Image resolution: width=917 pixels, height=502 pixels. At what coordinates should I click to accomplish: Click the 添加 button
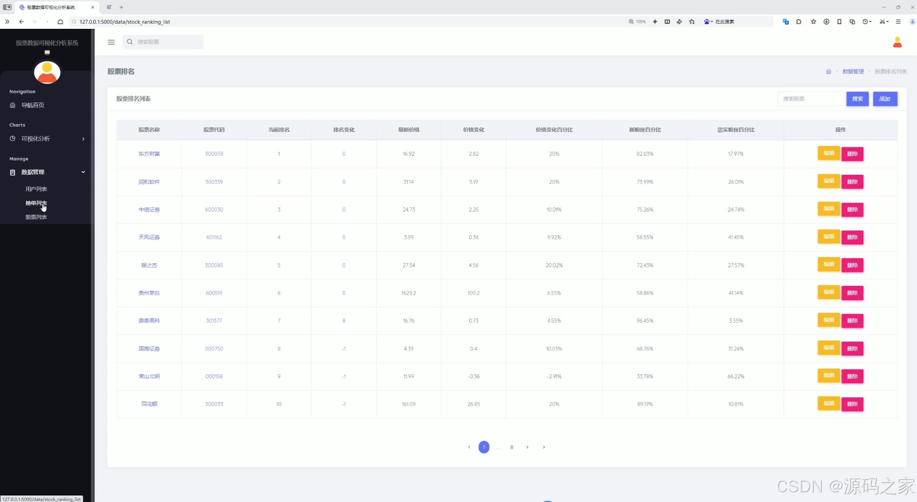click(884, 99)
